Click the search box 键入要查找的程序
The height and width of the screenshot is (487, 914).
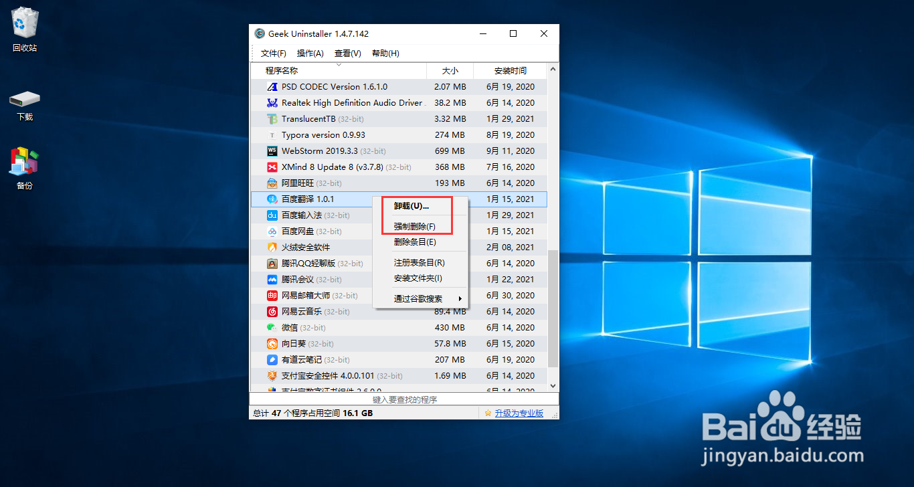point(404,399)
